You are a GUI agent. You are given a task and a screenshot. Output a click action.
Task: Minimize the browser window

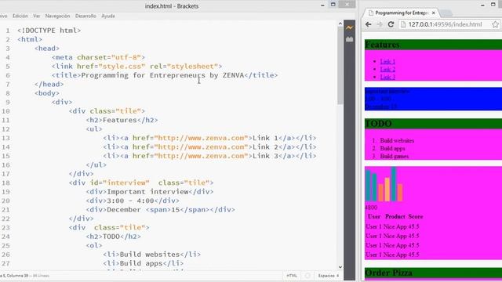tap(482, 5)
